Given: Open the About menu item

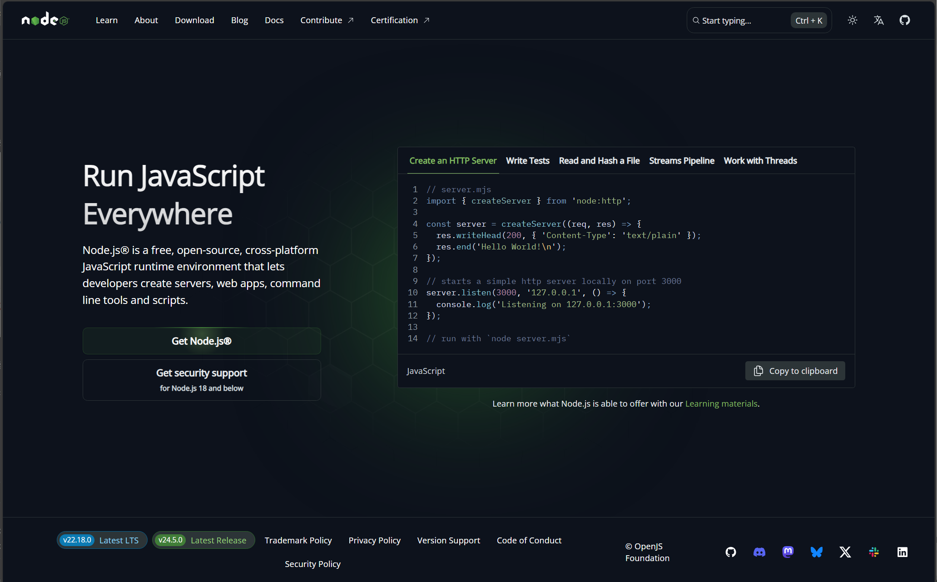Looking at the screenshot, I should pos(146,20).
